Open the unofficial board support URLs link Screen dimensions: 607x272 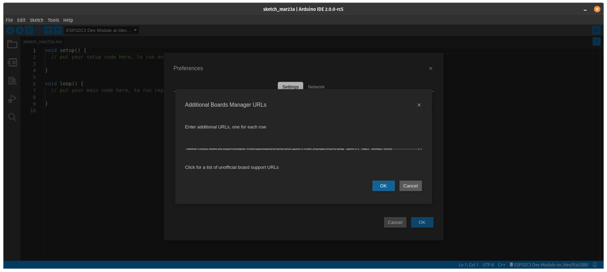click(x=232, y=167)
